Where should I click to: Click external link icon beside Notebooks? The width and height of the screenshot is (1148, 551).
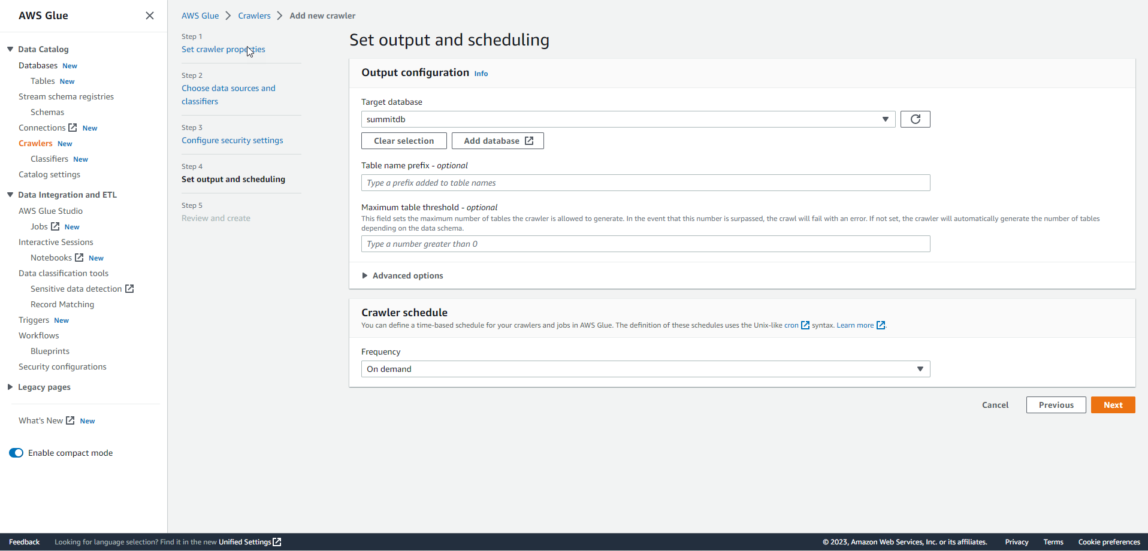point(79,258)
